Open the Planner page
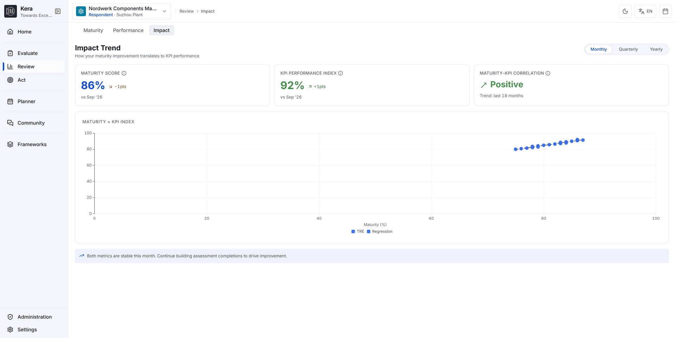Image resolution: width=676 pixels, height=338 pixels. click(x=34, y=101)
